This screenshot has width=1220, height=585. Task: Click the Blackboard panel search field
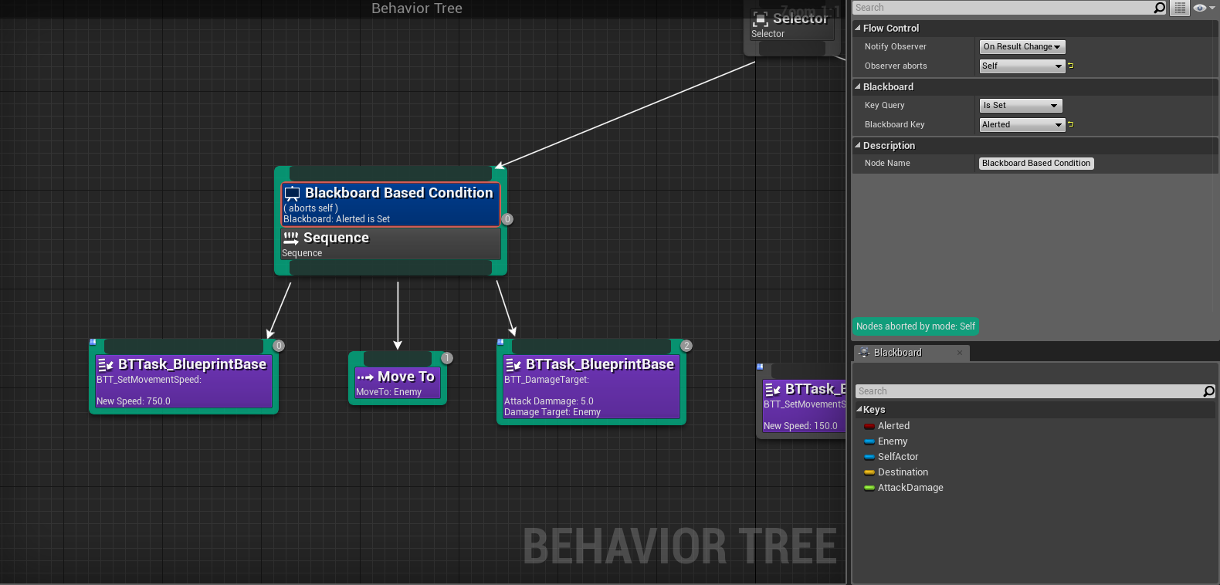click(1029, 391)
